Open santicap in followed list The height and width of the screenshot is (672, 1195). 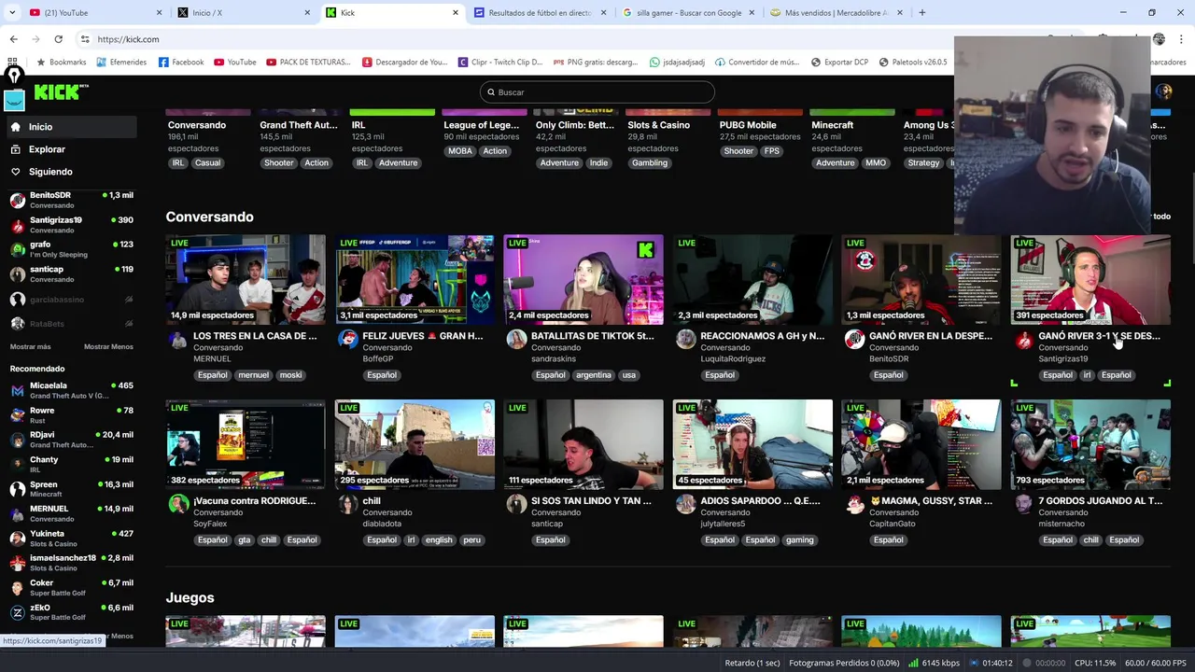click(x=71, y=273)
